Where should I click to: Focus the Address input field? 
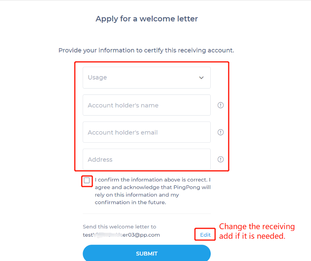(146, 159)
